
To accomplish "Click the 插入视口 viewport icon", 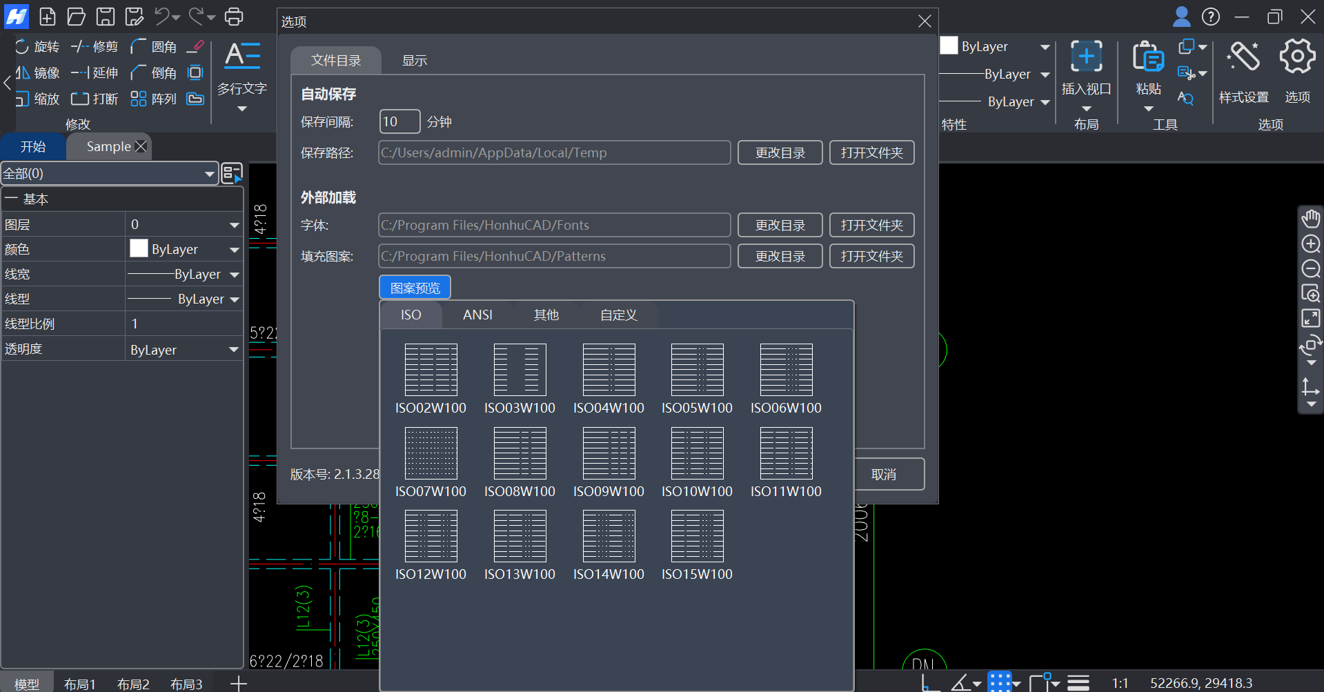I will coord(1086,57).
